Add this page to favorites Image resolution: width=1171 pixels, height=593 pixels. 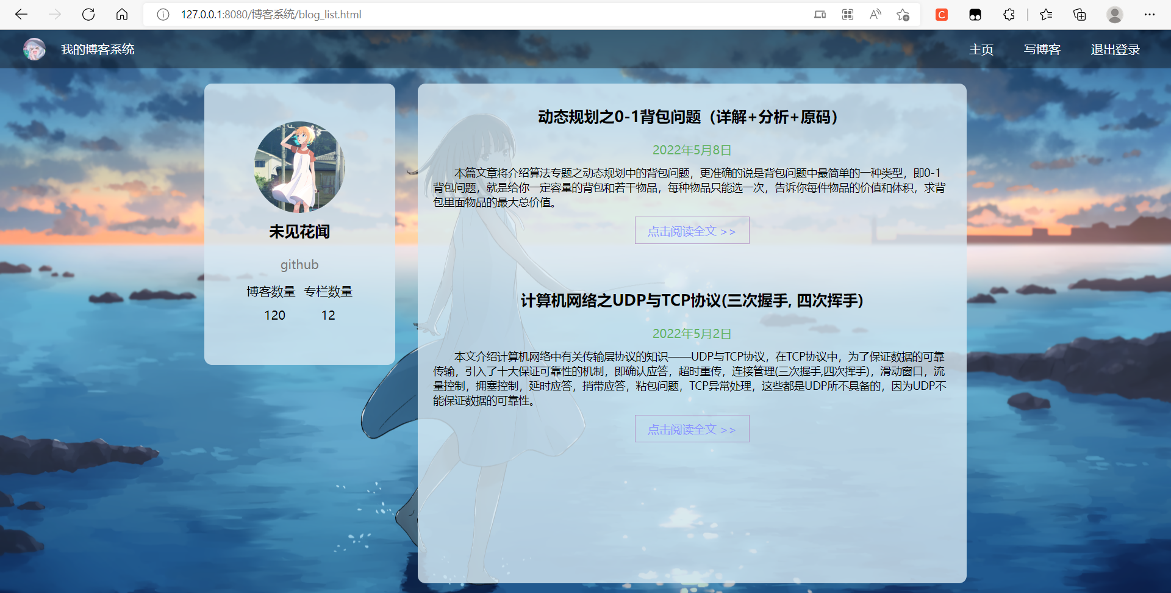(903, 15)
